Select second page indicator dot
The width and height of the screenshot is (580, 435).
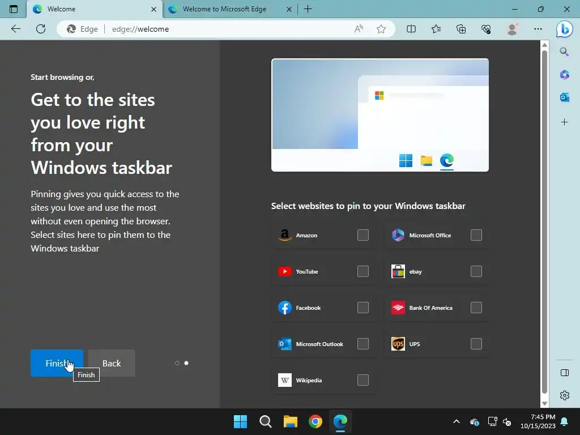(186, 363)
